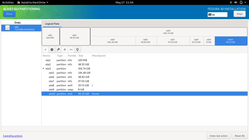Collapse the sda3 tree row
Viewport: 249px width, 140px height.
(x=43, y=68)
